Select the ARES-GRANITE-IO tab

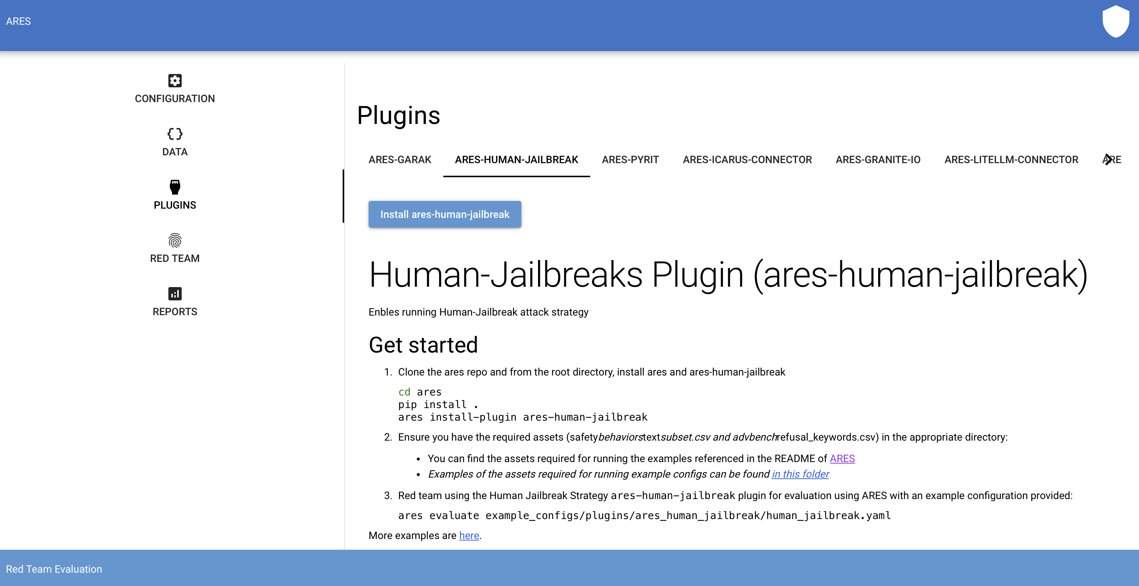(x=878, y=159)
